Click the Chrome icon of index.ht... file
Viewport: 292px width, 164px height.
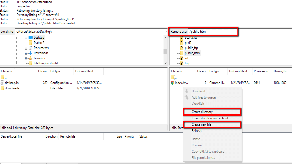[x=173, y=83]
